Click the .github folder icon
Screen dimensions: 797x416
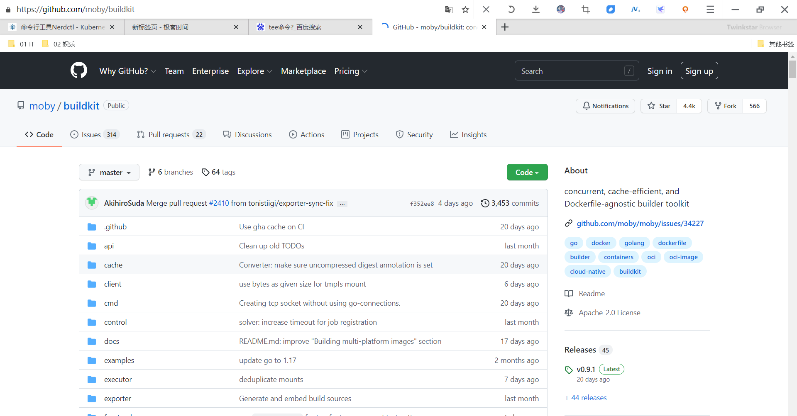click(x=92, y=227)
